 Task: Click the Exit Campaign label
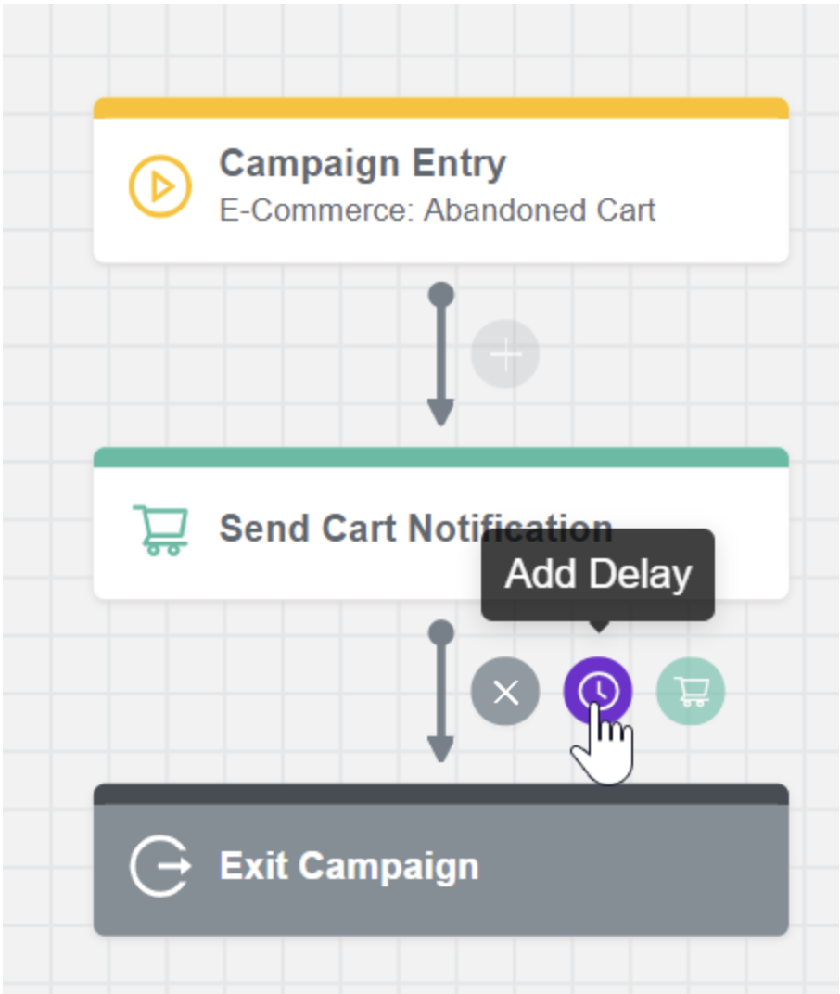point(350,866)
